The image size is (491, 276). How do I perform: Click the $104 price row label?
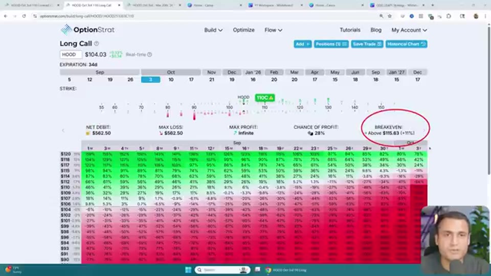(66, 210)
